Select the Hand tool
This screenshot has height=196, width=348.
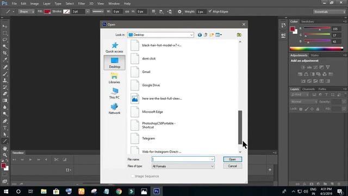pyautogui.click(x=5, y=149)
